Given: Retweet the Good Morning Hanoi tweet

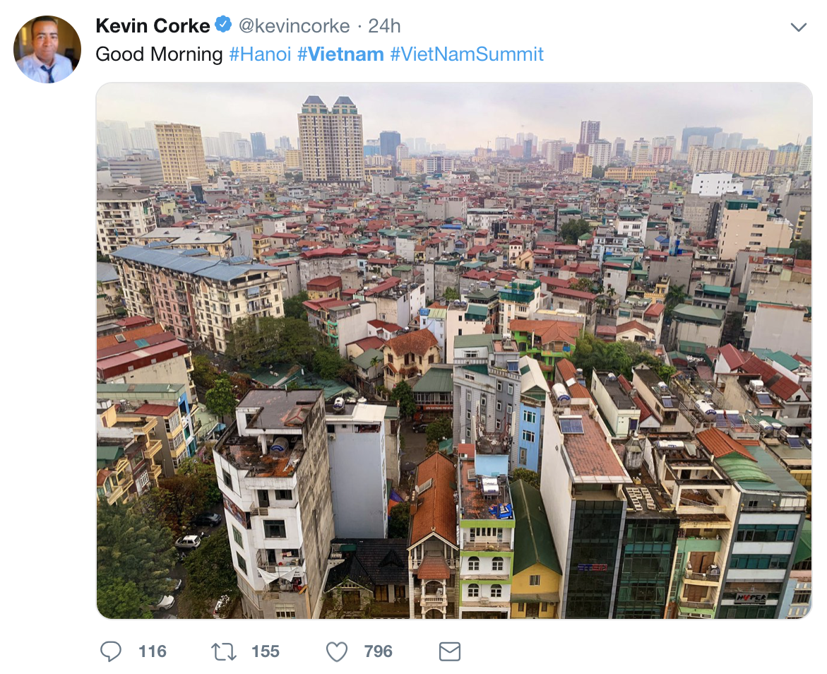Looking at the screenshot, I should click(x=224, y=651).
